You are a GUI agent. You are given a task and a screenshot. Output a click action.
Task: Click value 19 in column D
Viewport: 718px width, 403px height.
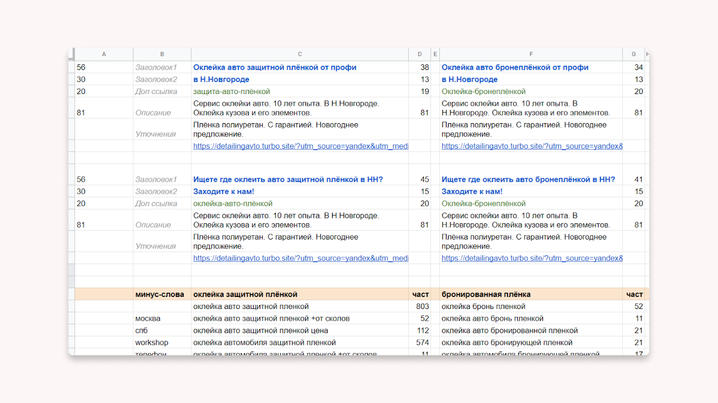click(x=425, y=91)
